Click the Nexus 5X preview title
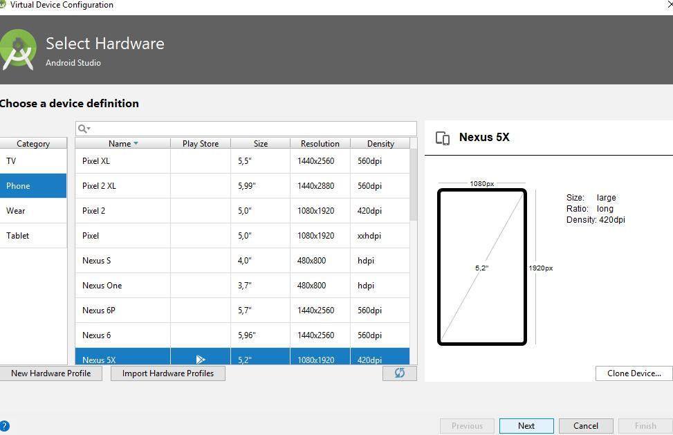 tap(484, 138)
